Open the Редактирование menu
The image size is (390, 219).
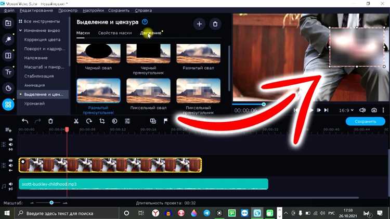tap(36, 10)
